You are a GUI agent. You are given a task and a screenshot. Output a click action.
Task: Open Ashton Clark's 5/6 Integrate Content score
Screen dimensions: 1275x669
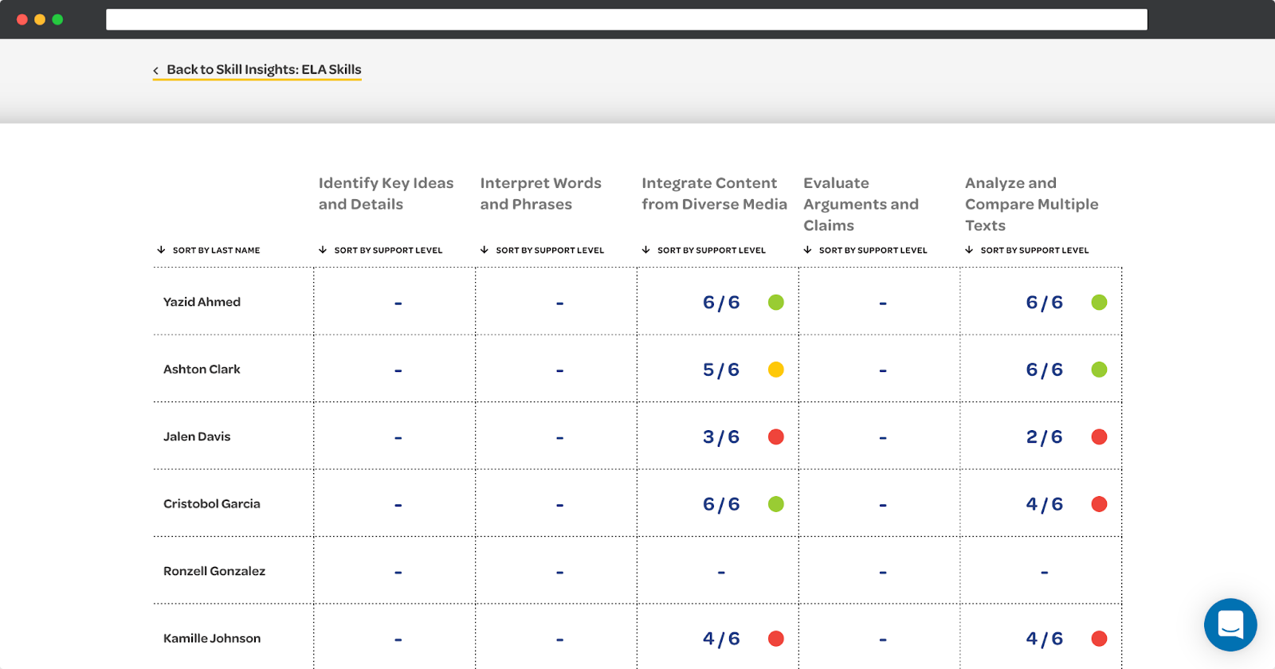(x=721, y=370)
